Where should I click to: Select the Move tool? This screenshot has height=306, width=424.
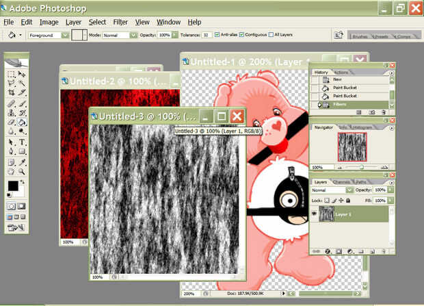[22, 74]
